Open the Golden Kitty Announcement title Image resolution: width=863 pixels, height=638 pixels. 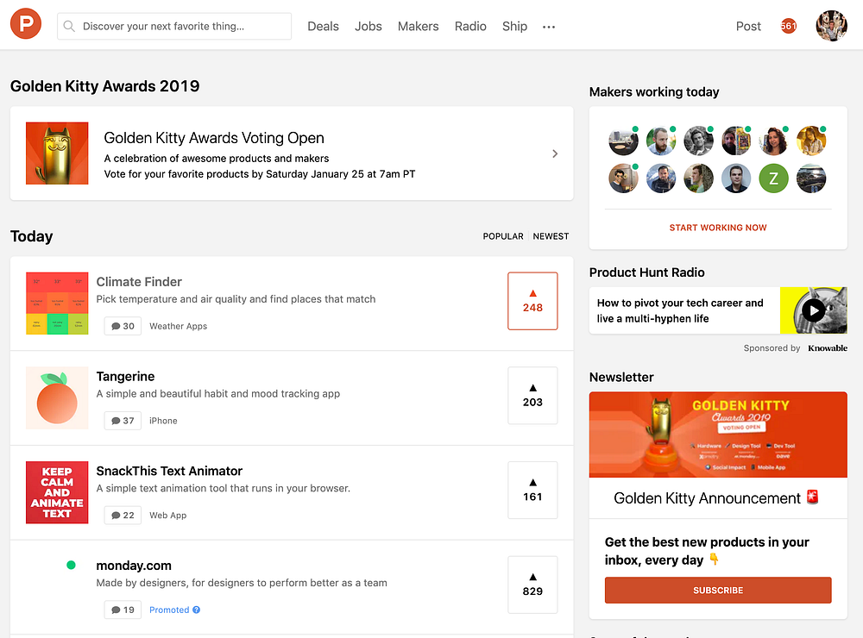(x=716, y=498)
